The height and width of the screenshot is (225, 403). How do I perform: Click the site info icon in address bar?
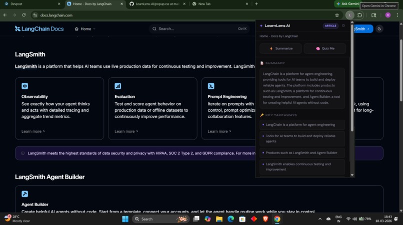(x=35, y=15)
